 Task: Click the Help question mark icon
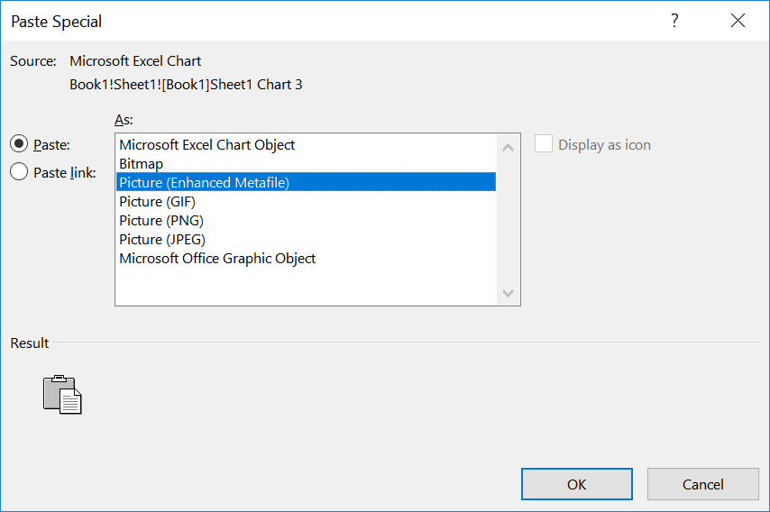point(674,21)
